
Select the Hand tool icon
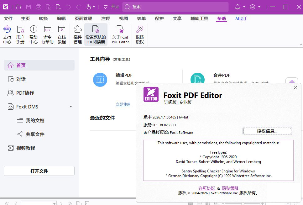click(88, 7)
